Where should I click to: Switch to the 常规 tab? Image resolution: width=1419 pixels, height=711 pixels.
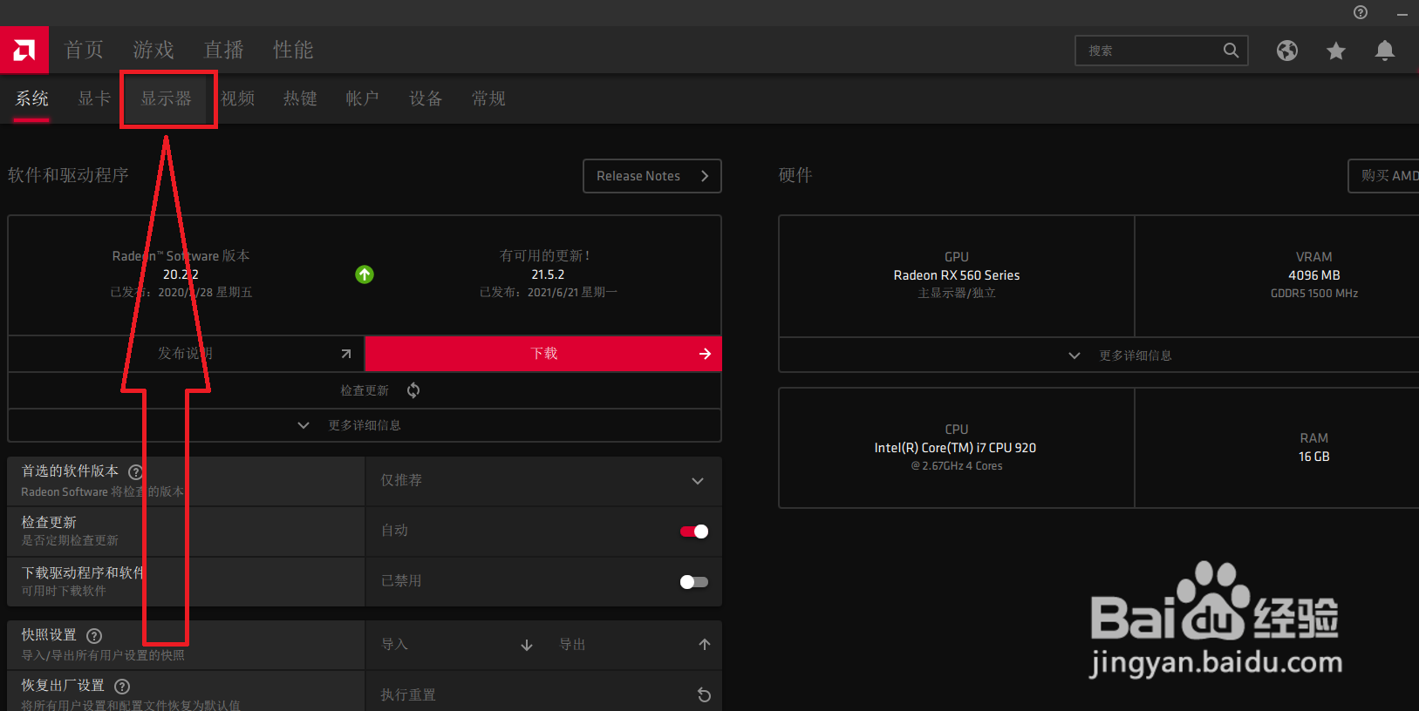(488, 98)
